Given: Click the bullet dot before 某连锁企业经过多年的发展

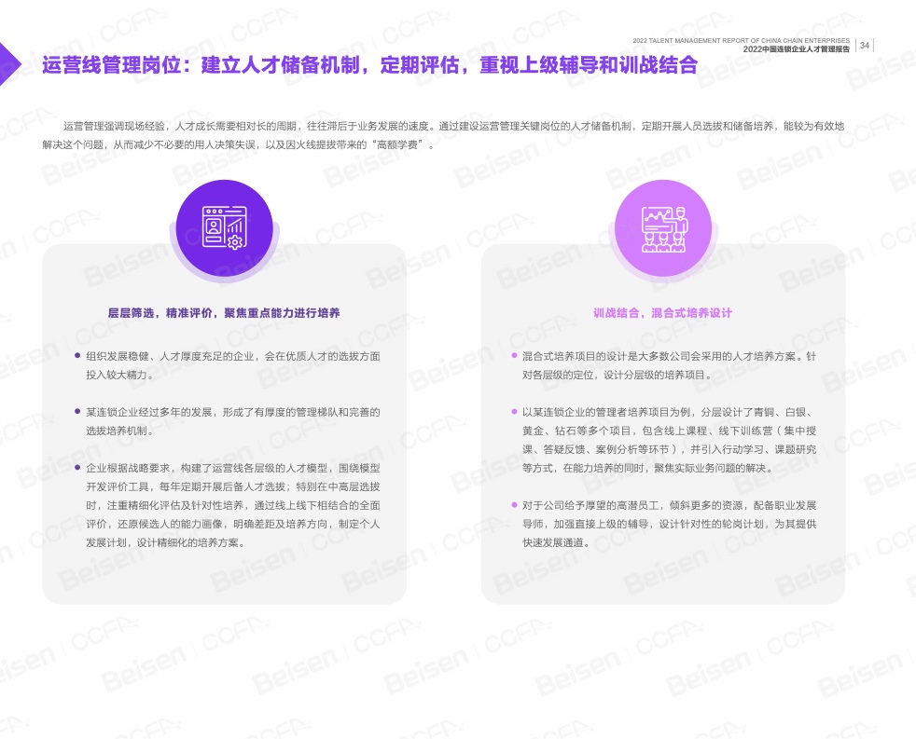Looking at the screenshot, I should point(77,411).
